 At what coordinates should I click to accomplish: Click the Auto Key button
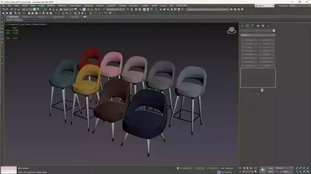coord(271,168)
